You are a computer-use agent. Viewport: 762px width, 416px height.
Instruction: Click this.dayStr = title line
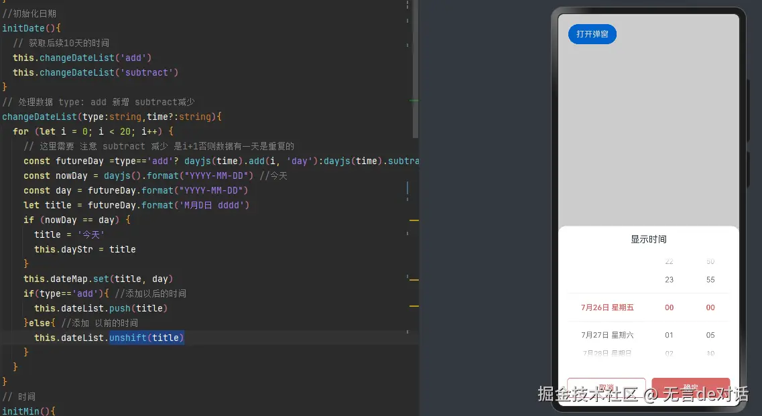coord(85,249)
